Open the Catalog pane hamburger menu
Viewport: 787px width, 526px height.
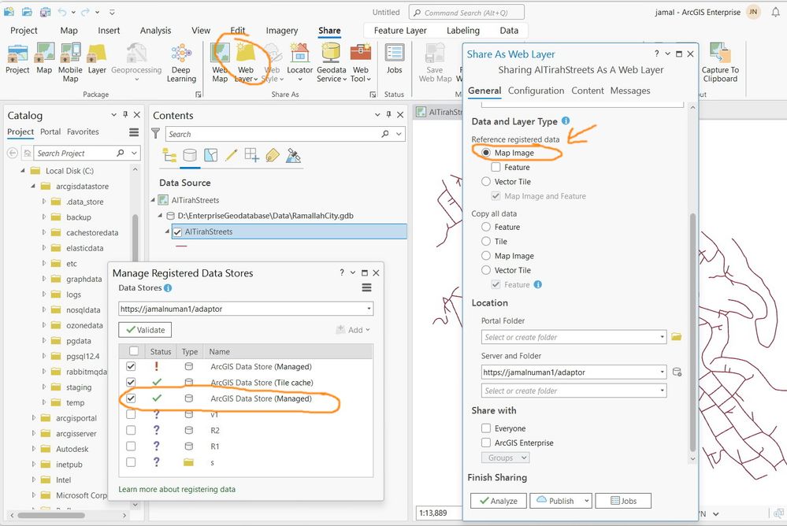(x=134, y=132)
